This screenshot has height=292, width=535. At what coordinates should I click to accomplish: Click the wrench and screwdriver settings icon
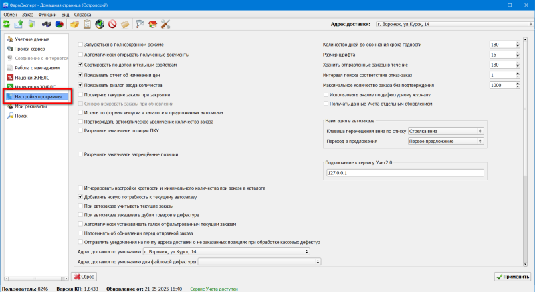point(165,25)
